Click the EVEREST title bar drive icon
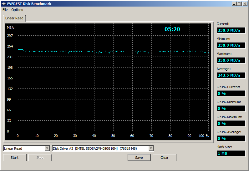Screen dimensions: 249x171 (x=4, y=4)
